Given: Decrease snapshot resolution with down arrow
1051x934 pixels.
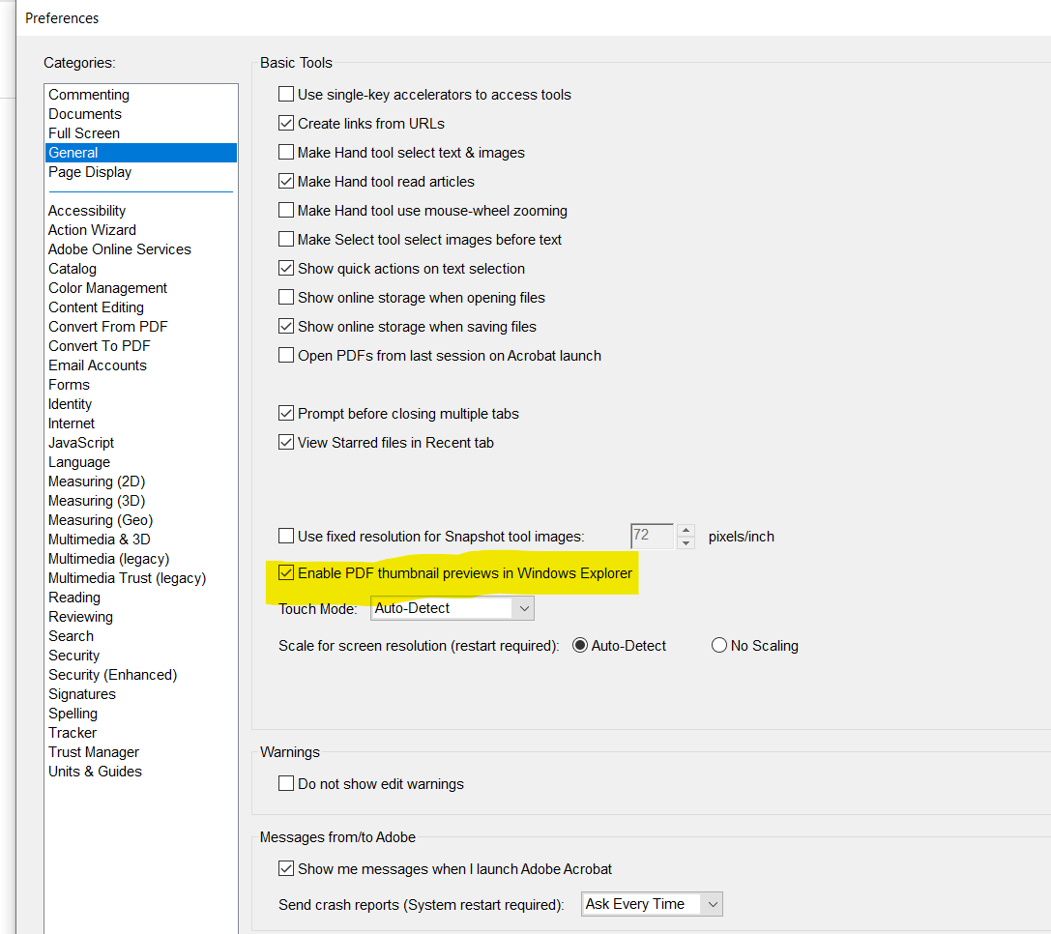Looking at the screenshot, I should point(686,542).
